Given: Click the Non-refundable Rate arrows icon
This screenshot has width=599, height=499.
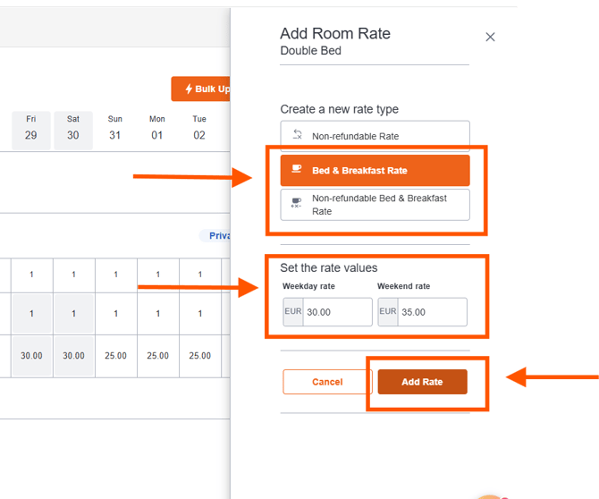Looking at the screenshot, I should (298, 136).
